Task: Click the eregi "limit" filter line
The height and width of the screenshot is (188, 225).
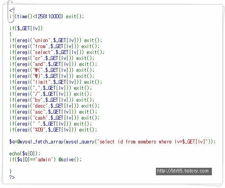Action: [x=56, y=82]
